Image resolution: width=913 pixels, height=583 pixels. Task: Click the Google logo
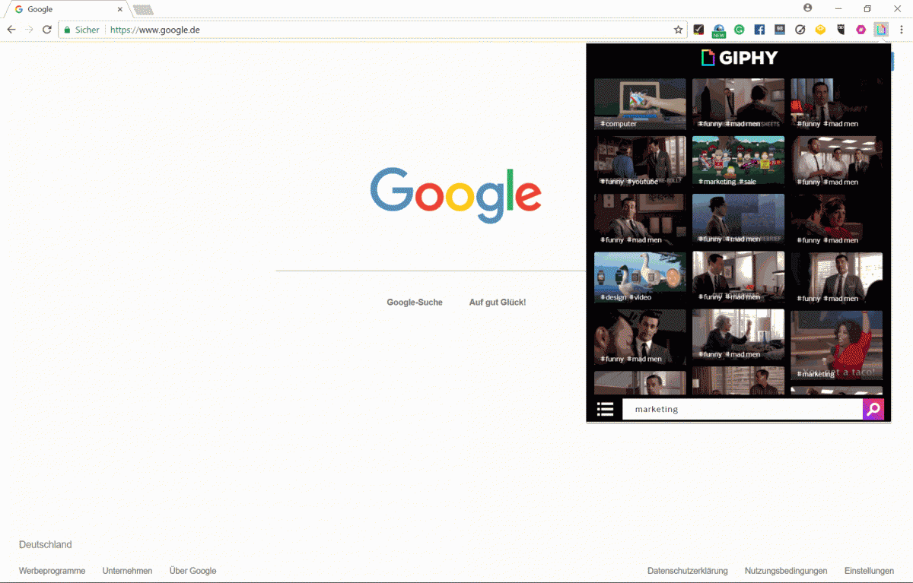tap(456, 195)
